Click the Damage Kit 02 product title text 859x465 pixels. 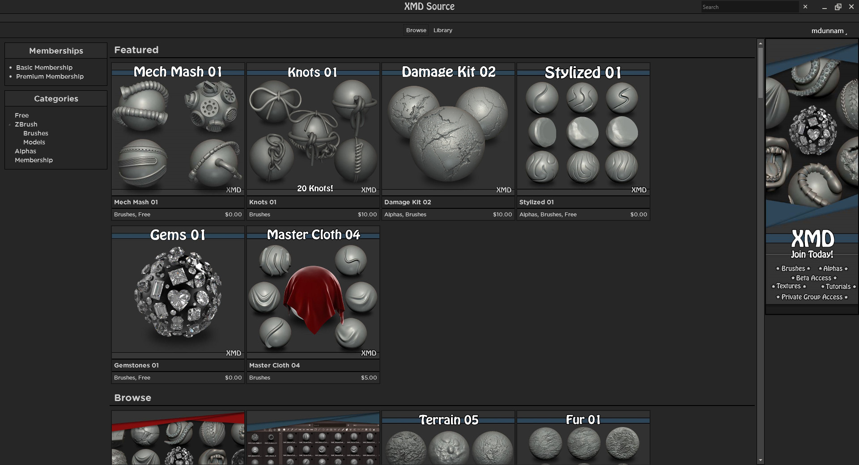click(x=408, y=202)
